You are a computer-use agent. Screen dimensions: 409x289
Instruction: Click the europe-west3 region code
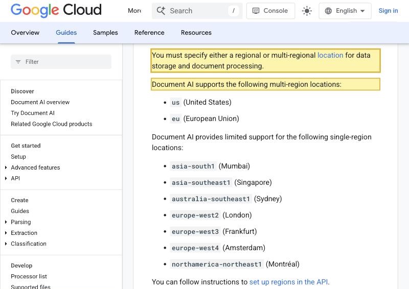[195, 231]
